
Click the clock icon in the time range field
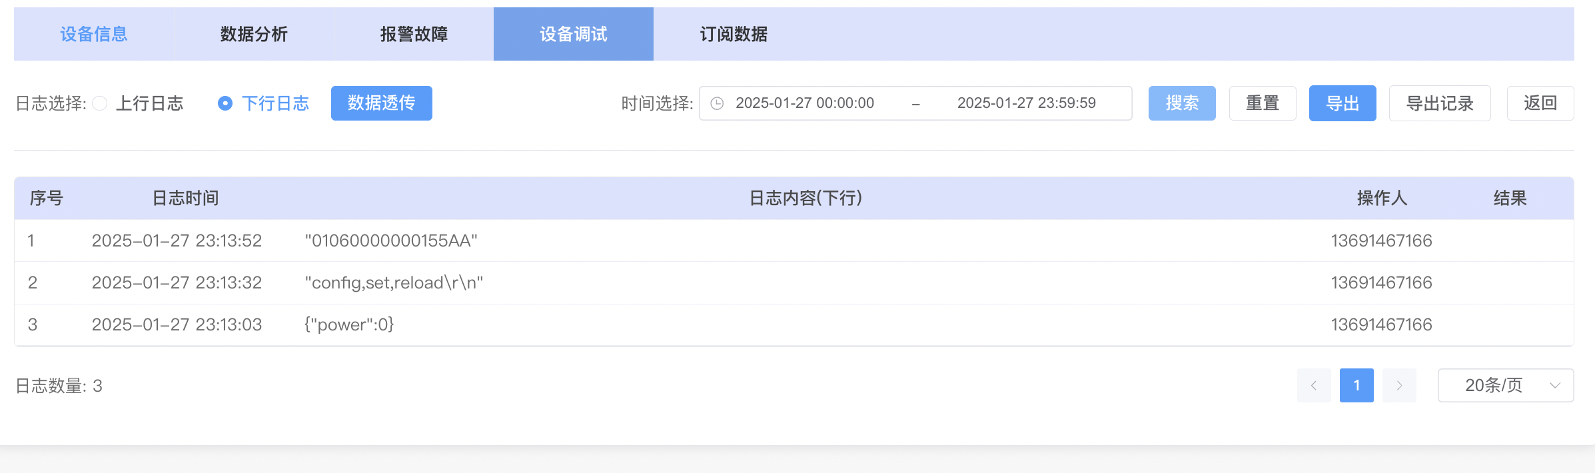(717, 103)
